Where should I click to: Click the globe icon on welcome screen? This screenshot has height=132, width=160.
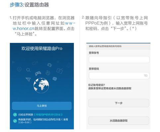(x=41, y=85)
